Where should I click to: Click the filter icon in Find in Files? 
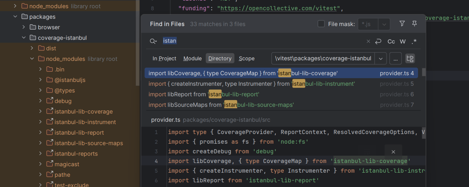coord(402,24)
